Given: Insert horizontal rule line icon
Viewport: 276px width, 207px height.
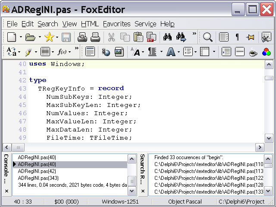Looking at the screenshot, I should 240,52.
